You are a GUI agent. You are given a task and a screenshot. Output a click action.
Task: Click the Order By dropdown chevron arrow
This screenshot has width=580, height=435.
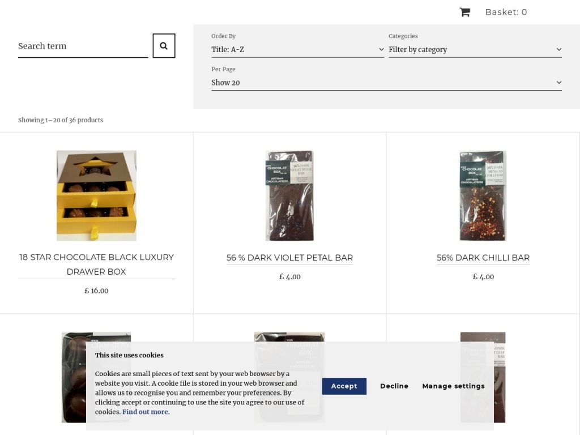[x=381, y=50]
